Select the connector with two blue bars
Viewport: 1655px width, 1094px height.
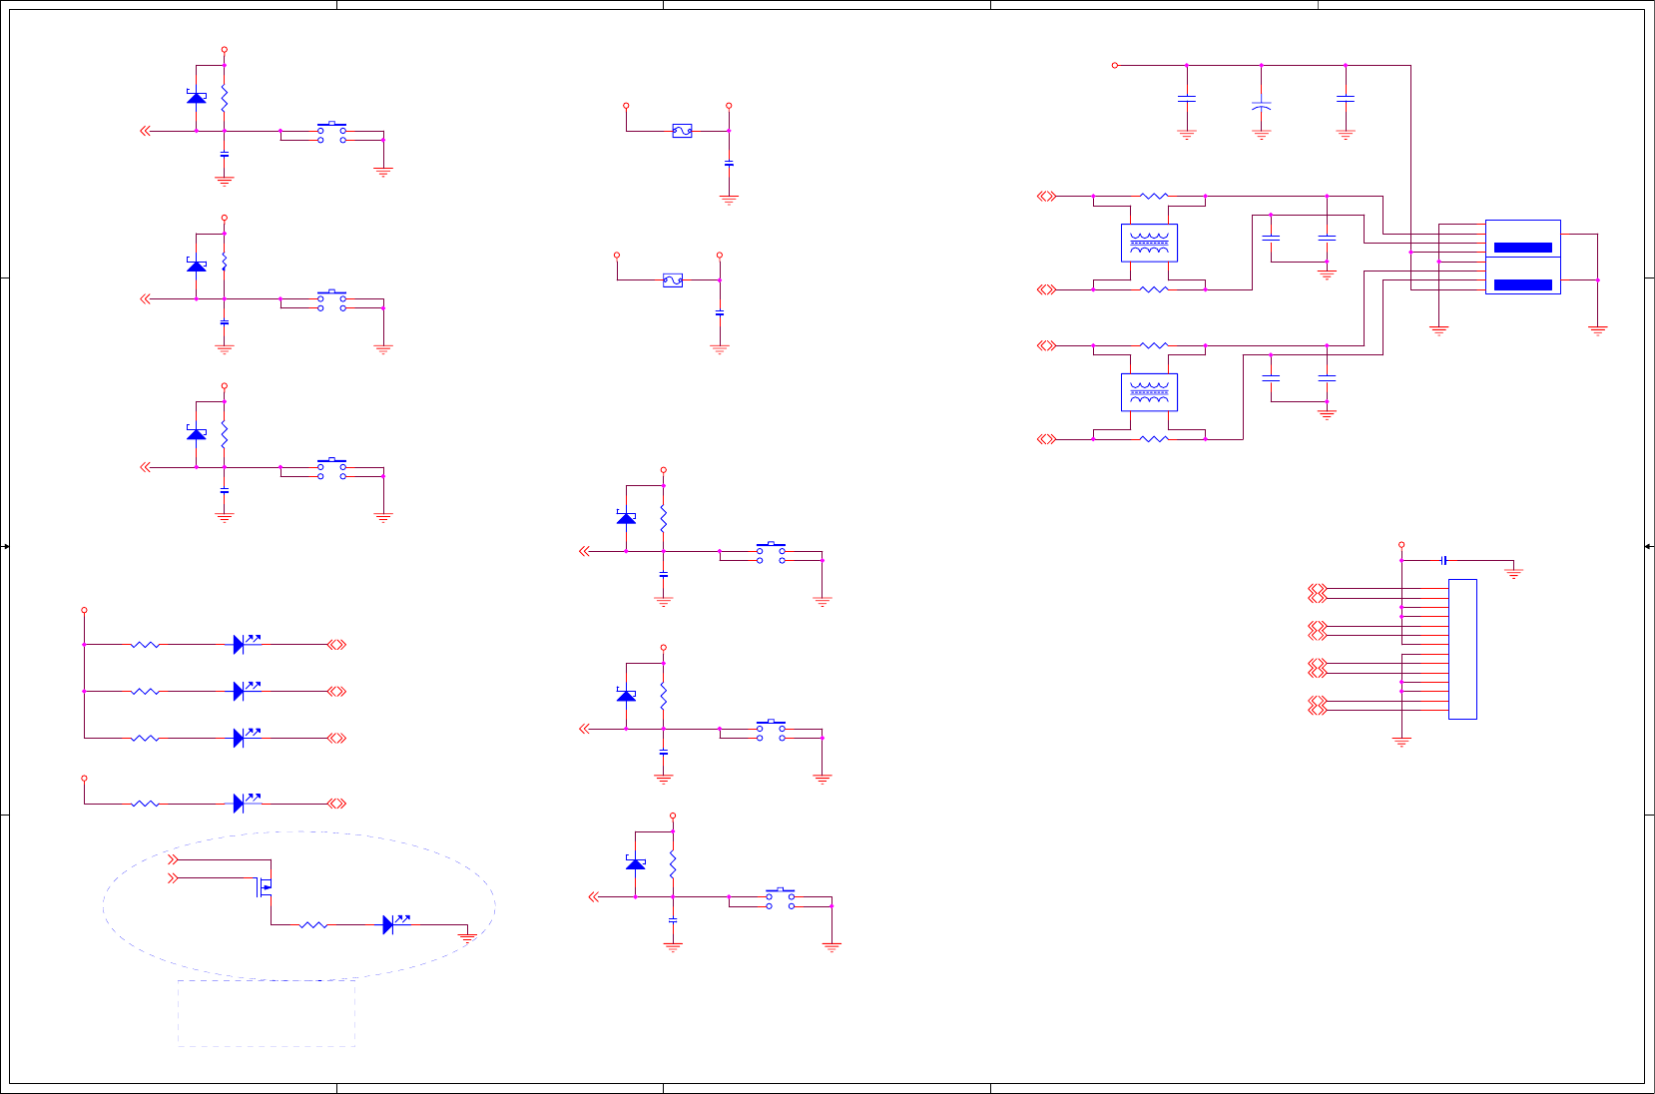tap(1522, 258)
